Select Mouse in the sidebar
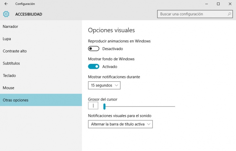 [41, 88]
